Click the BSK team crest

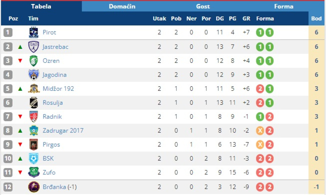point(34,159)
